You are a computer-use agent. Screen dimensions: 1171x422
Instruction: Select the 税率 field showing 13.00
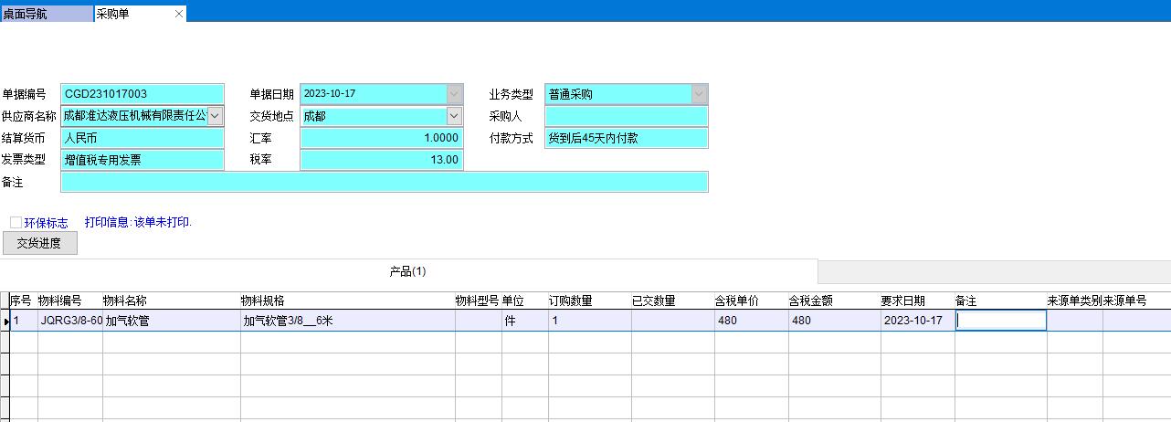(381, 160)
